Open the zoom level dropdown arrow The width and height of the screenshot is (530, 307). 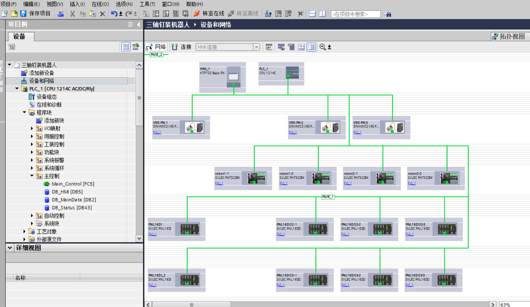[329, 47]
